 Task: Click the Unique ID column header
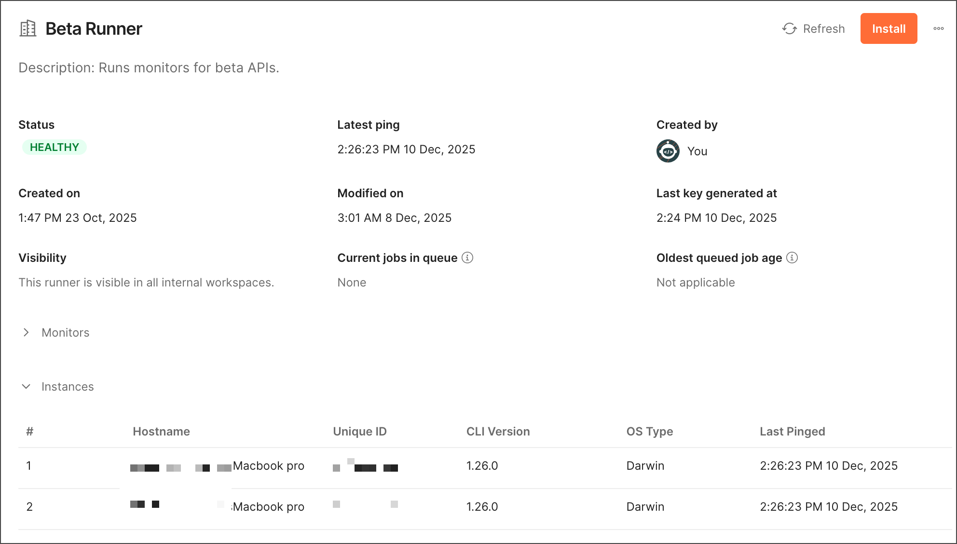point(360,431)
